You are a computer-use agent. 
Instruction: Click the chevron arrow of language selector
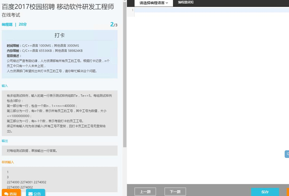(167, 3)
